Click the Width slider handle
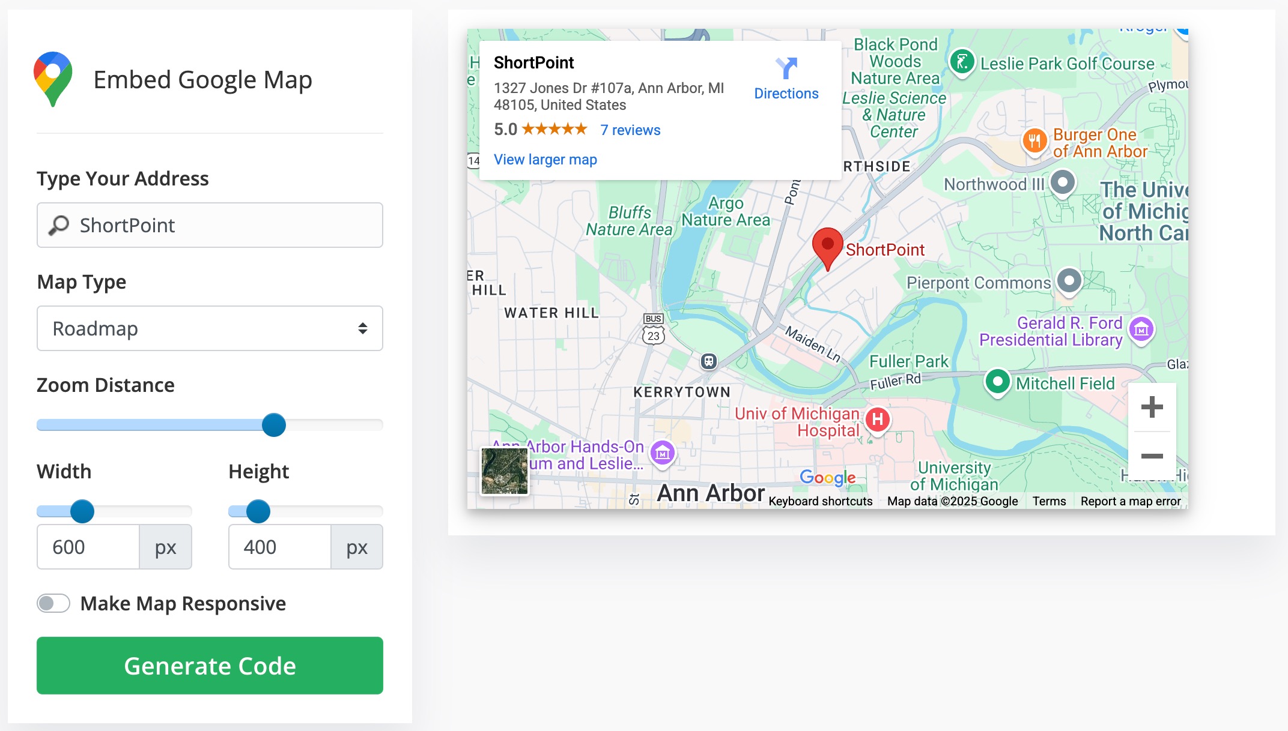The width and height of the screenshot is (1288, 731). pos(82,511)
